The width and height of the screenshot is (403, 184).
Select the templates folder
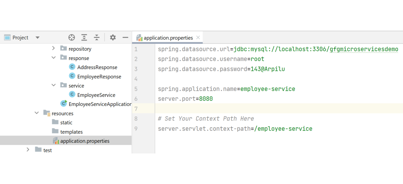pyautogui.click(x=71, y=131)
